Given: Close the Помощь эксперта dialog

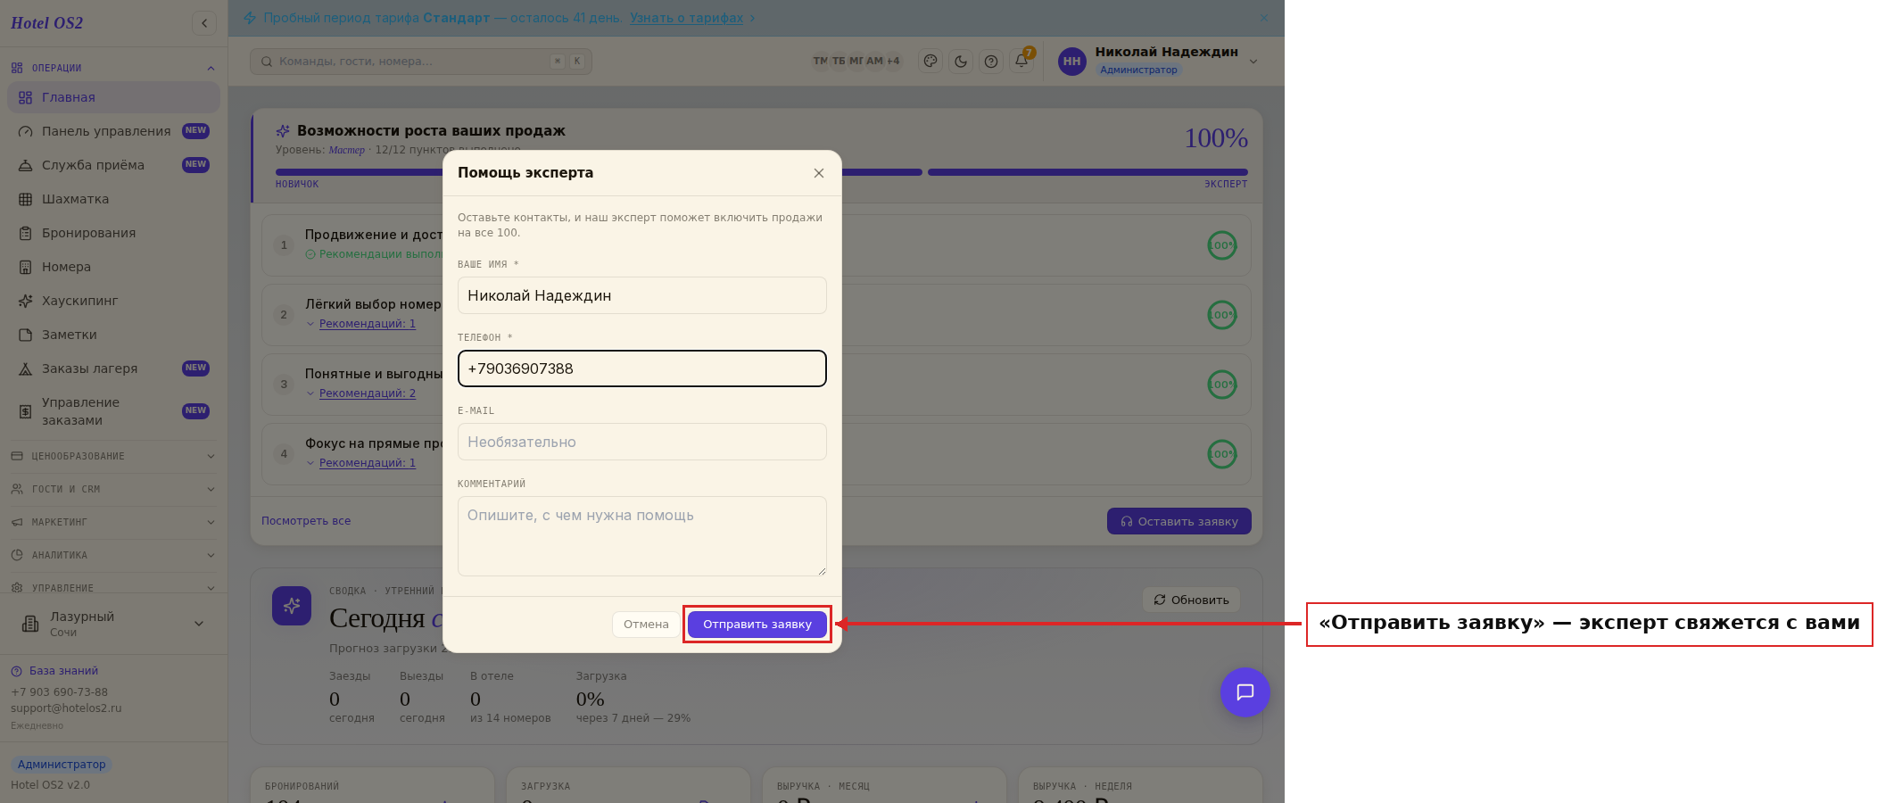Looking at the screenshot, I should (818, 173).
